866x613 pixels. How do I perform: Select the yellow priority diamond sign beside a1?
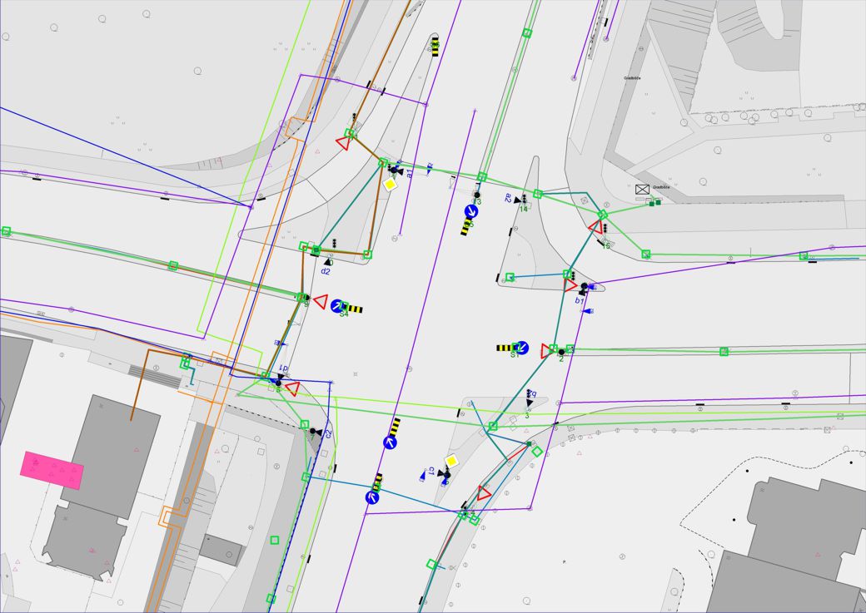tap(390, 185)
